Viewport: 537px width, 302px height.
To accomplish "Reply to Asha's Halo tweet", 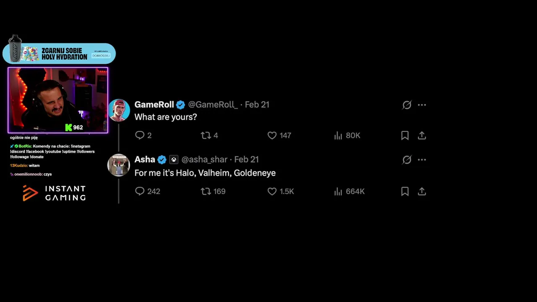I will pyautogui.click(x=140, y=191).
